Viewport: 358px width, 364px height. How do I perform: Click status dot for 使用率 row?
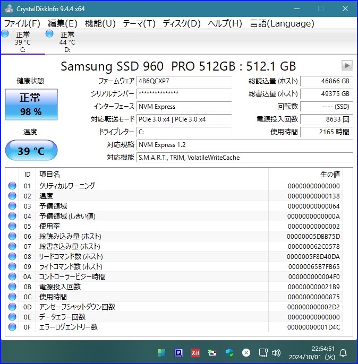tap(12, 226)
